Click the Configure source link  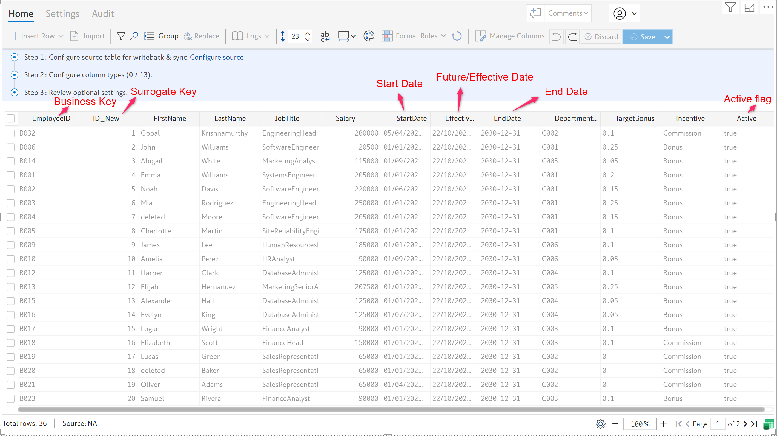click(x=217, y=57)
